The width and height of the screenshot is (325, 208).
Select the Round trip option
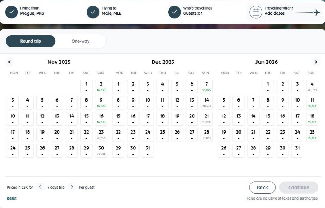point(31,41)
